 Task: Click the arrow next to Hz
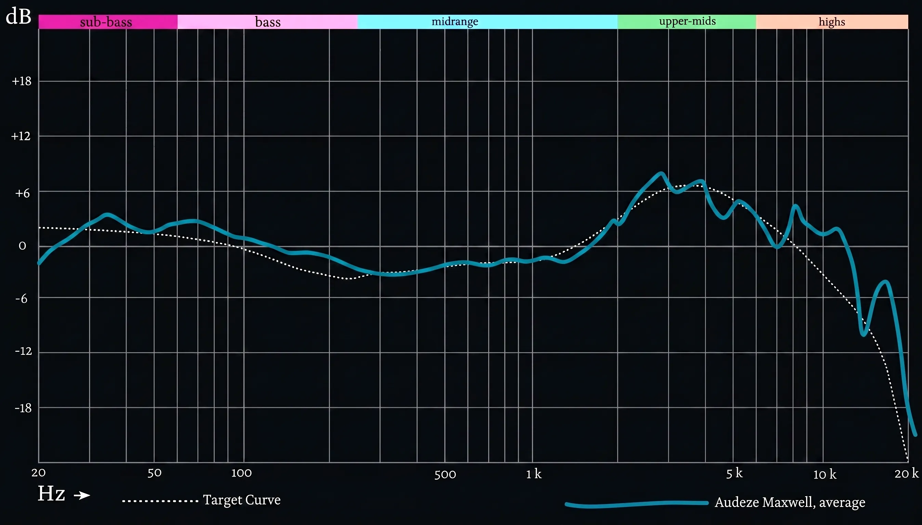[82, 495]
